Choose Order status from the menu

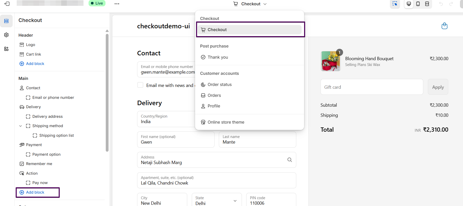219,84
